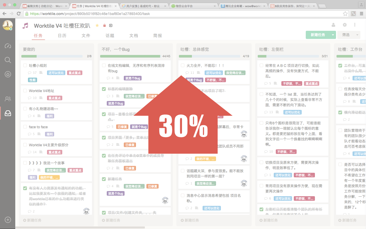The image size is (366, 229).
Task: Click the project music note icon
Action: click(x=25, y=26)
